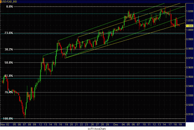
Task: Click the 0.9200 price axis label
Action: [x=190, y=105]
